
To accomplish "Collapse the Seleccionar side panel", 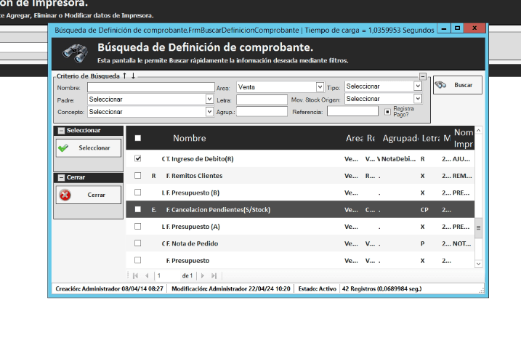I will (61, 131).
